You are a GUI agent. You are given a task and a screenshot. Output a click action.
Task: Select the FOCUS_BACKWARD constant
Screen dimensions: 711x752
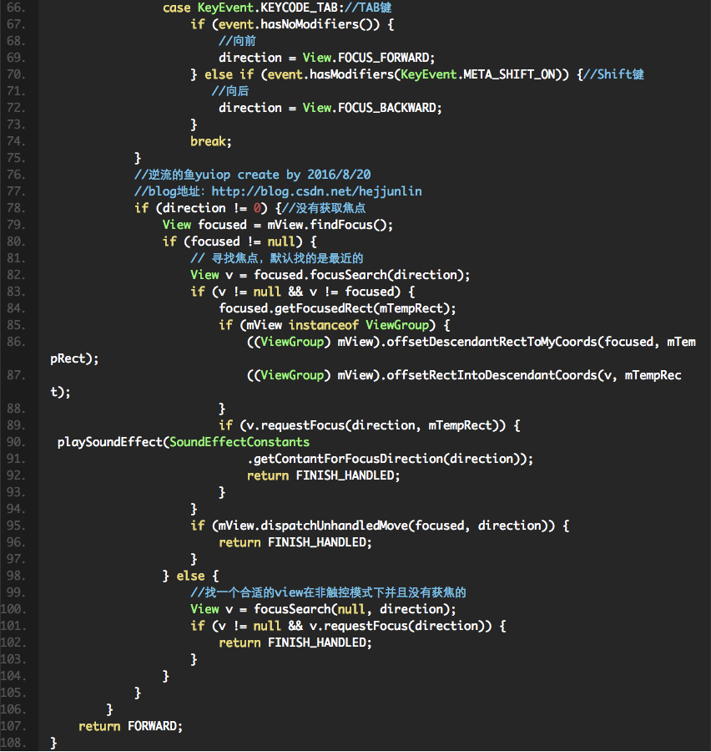389,108
